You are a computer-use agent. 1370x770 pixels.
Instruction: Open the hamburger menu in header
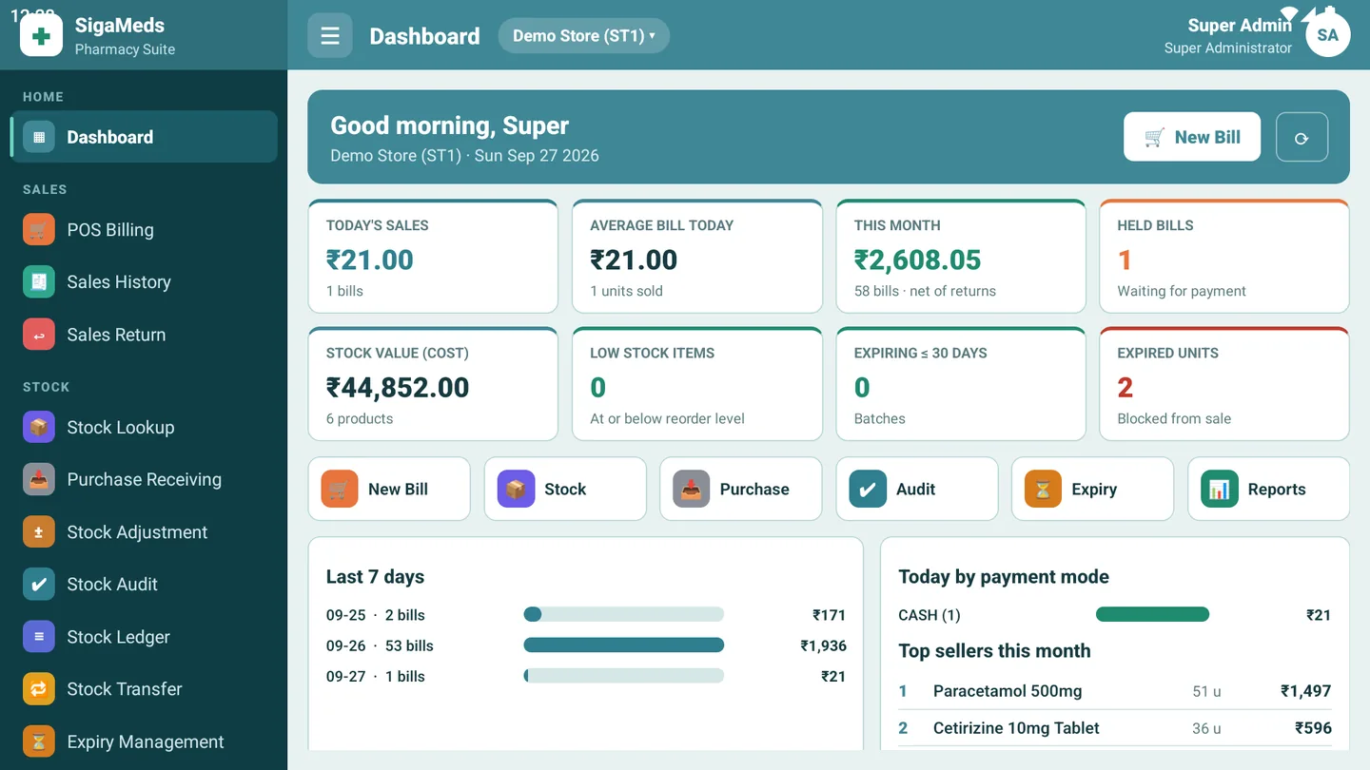[x=330, y=36]
